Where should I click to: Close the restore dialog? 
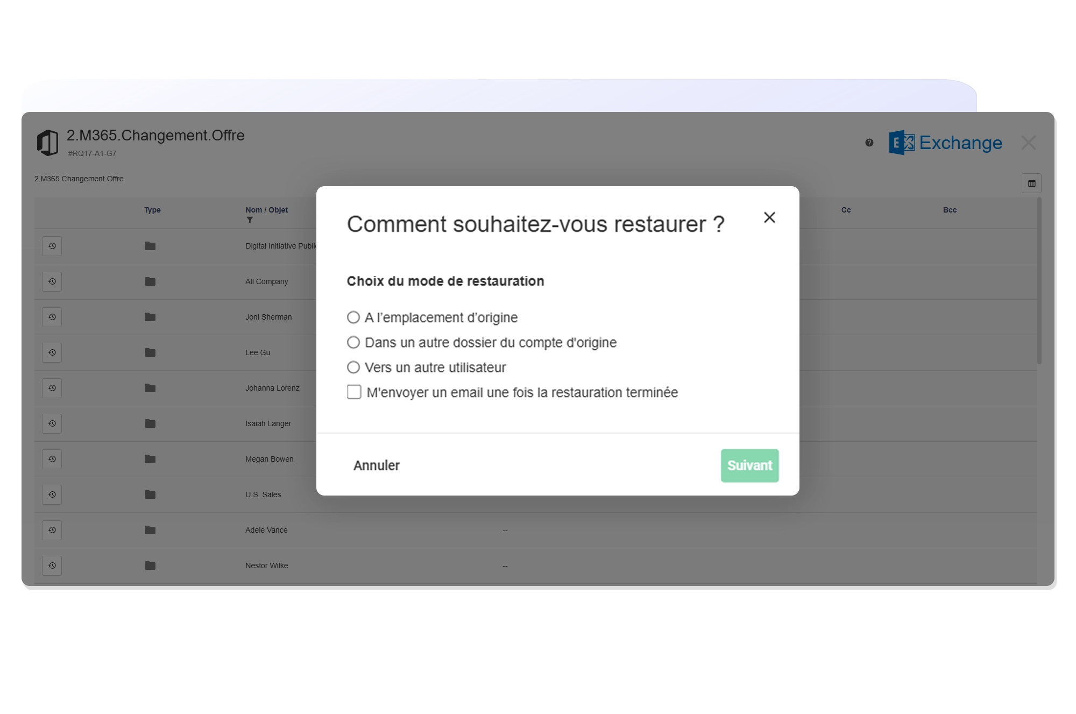(769, 217)
